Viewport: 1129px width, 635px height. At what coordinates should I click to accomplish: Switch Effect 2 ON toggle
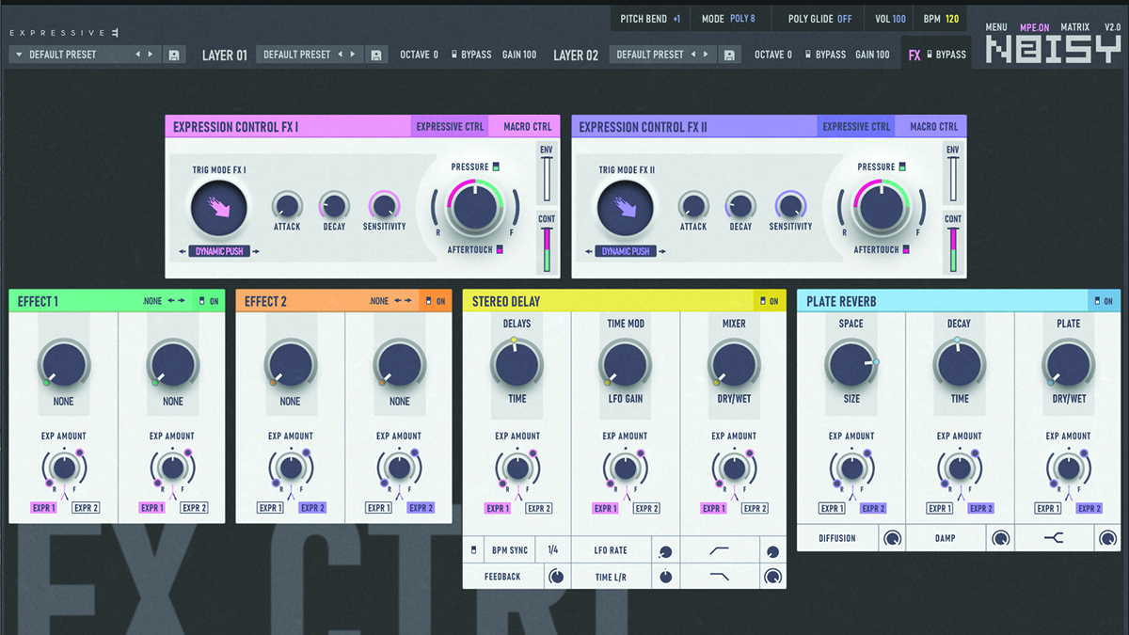click(x=435, y=301)
